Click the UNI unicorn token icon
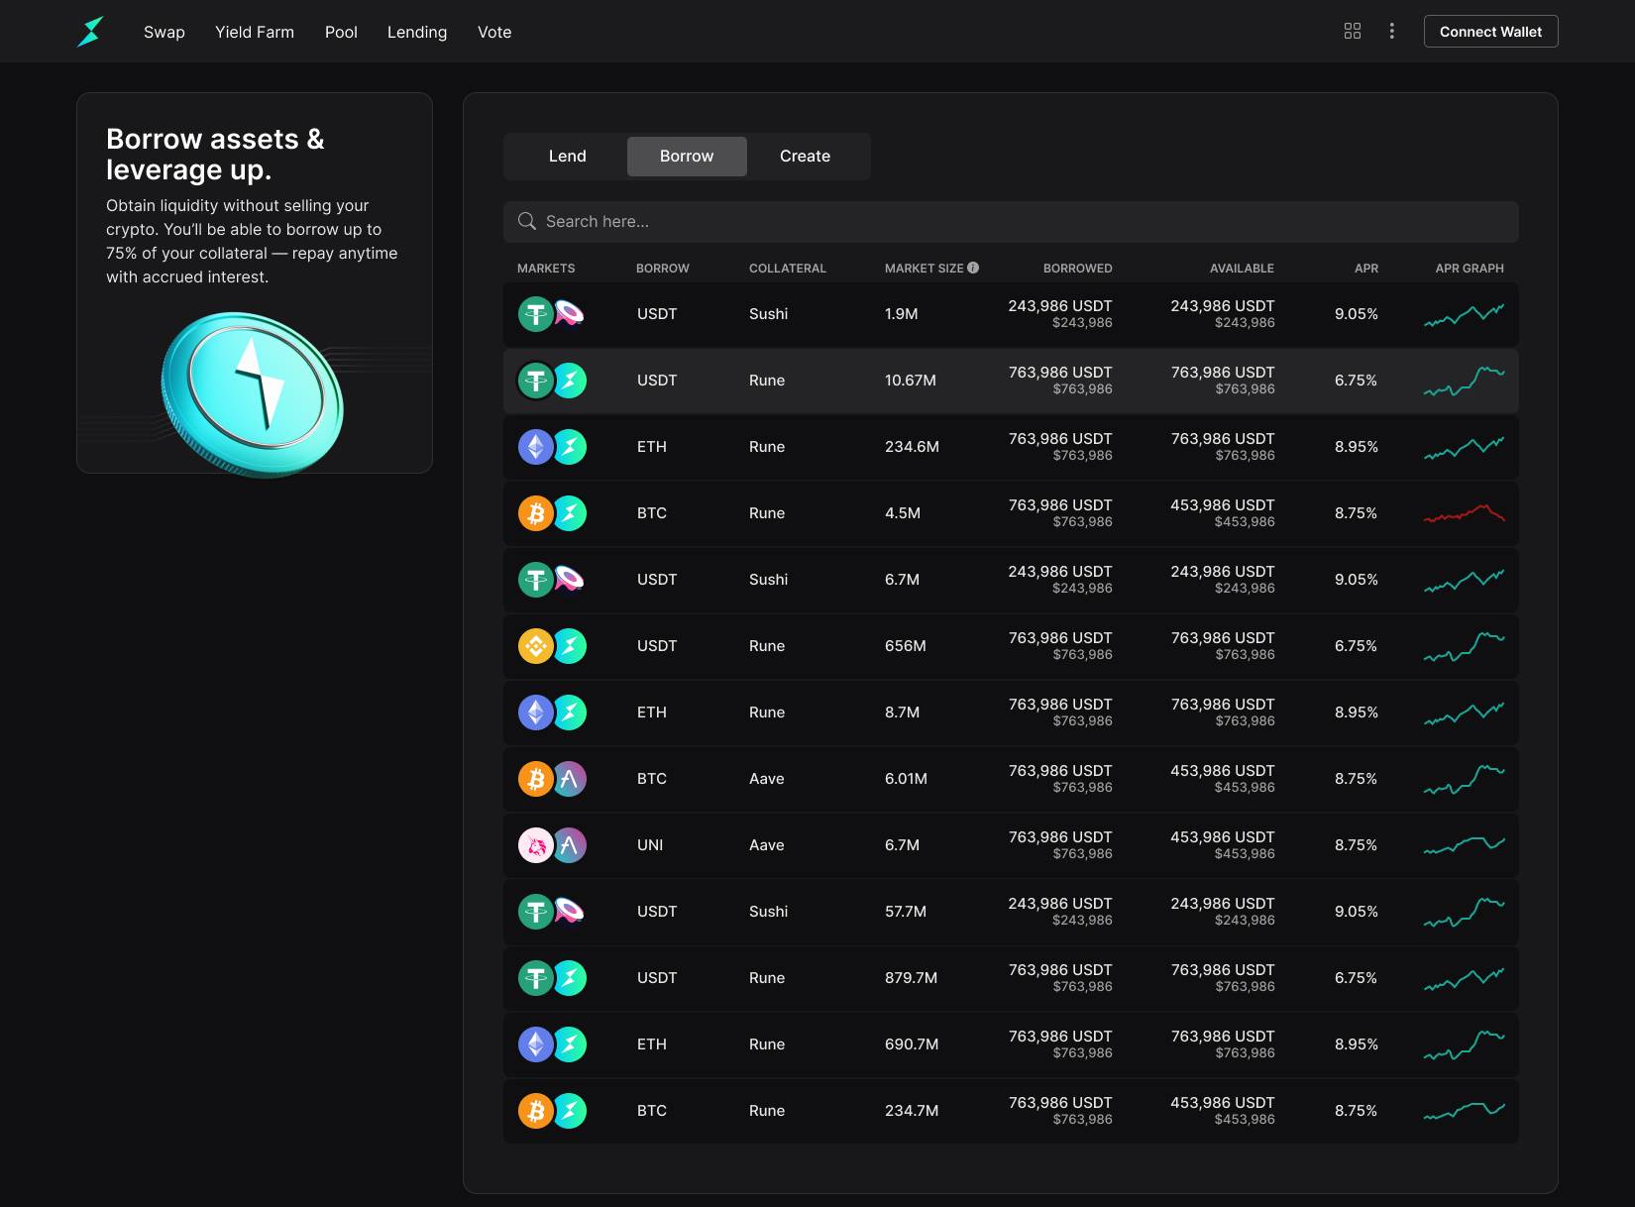This screenshot has width=1635, height=1207. point(536,845)
